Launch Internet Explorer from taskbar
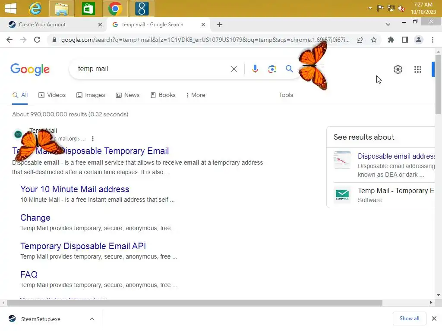Screen dimensions: 442x331 pyautogui.click(x=35, y=9)
